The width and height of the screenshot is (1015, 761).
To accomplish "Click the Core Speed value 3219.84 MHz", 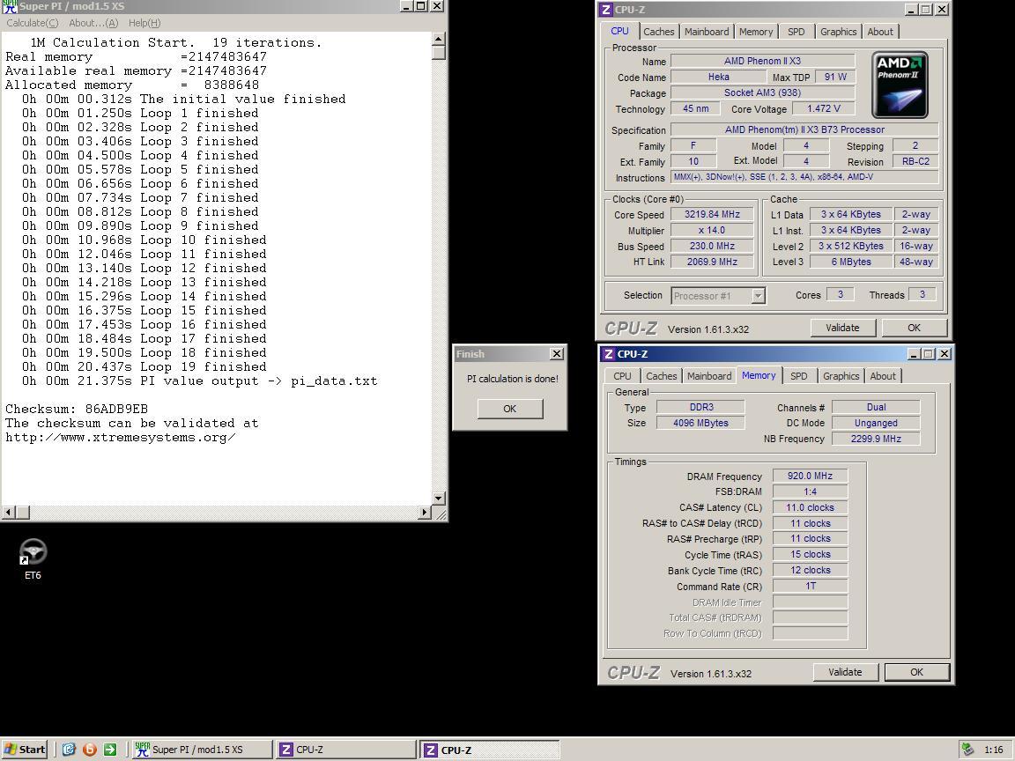I will [711, 214].
